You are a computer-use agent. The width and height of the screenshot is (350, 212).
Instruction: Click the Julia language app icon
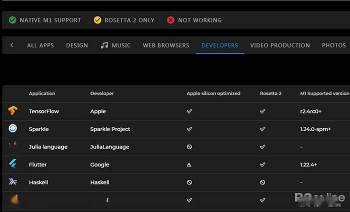pyautogui.click(x=12, y=145)
